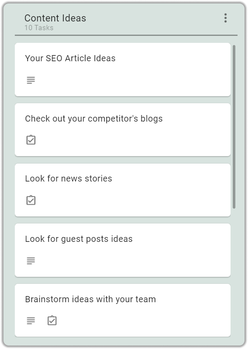The image size is (248, 349).
Task: Click the Brainstorm ideas with your team title
Action: (90, 300)
